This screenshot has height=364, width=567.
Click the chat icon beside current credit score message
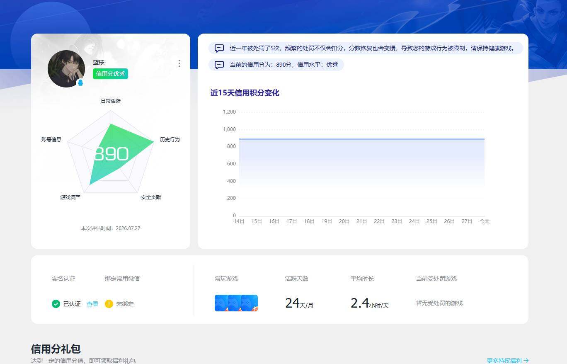pos(219,65)
